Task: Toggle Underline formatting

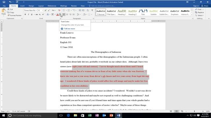Action: [32, 14]
